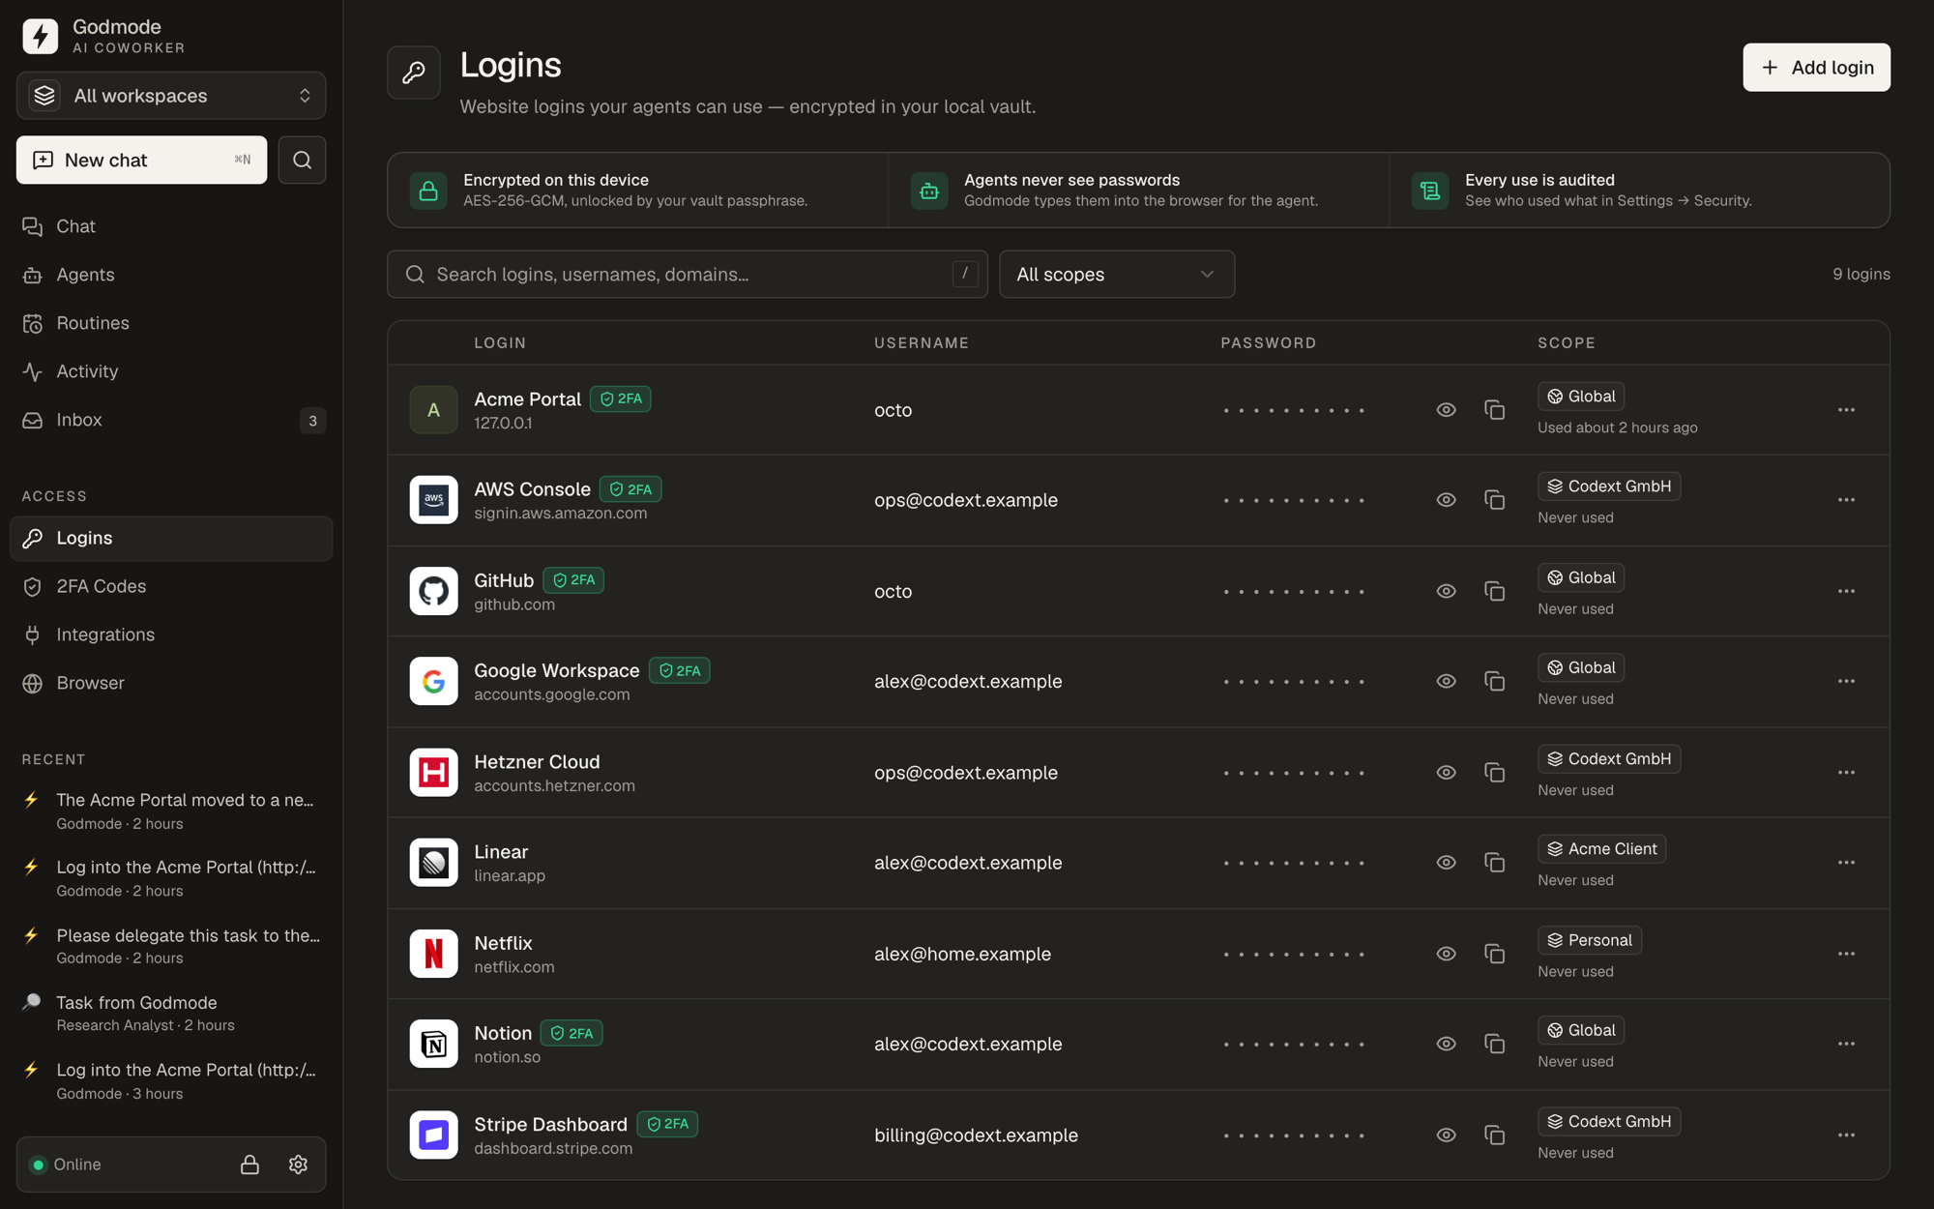Open more options for Hetzner Cloud
The image size is (1934, 1209).
pyautogui.click(x=1846, y=772)
